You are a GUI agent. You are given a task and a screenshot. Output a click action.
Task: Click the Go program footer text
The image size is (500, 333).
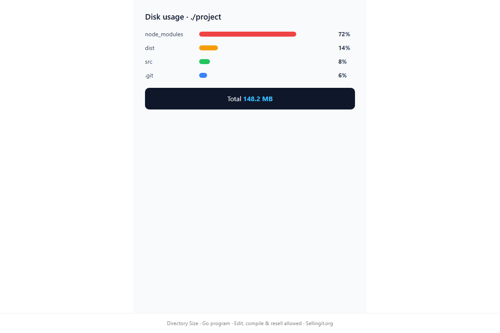coord(216,323)
